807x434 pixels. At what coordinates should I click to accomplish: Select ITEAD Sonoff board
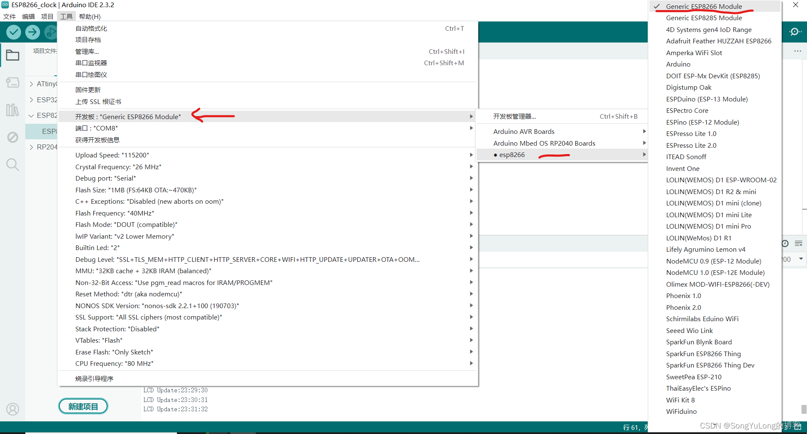(715, 157)
